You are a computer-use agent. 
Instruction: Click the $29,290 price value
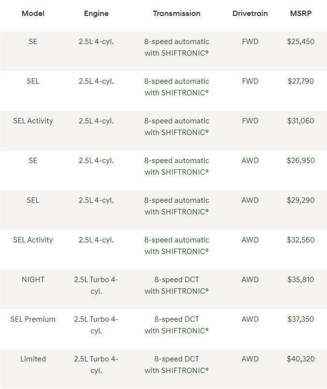pyautogui.click(x=300, y=200)
